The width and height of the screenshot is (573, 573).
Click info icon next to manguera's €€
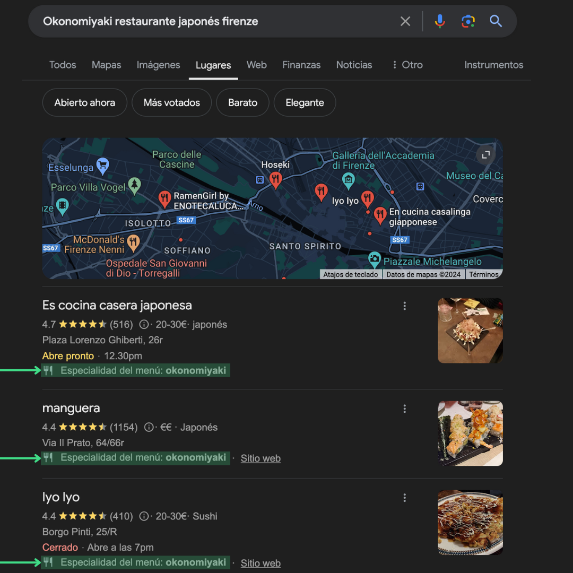point(149,427)
